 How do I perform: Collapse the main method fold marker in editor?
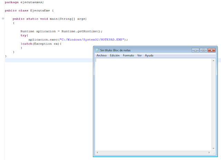pos(3,18)
